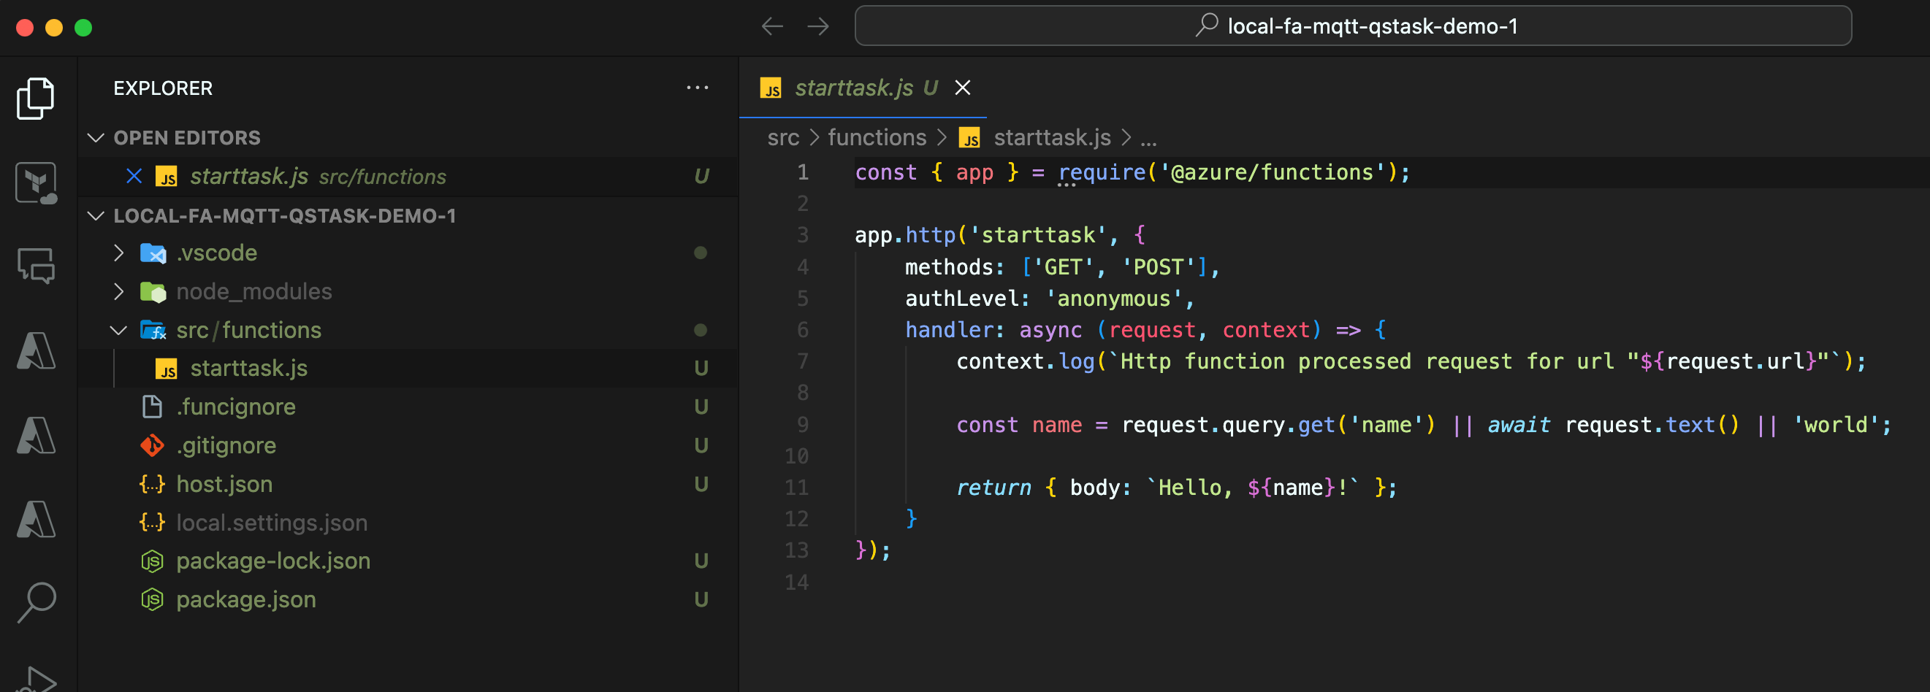Click the git icon beside .gitignore
Viewport: 1930px width, 692px height.
tap(152, 445)
